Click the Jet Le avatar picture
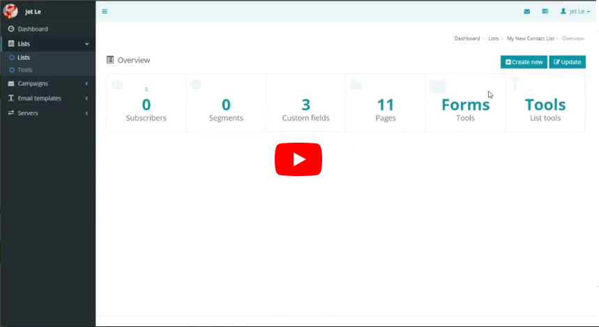 pyautogui.click(x=10, y=11)
